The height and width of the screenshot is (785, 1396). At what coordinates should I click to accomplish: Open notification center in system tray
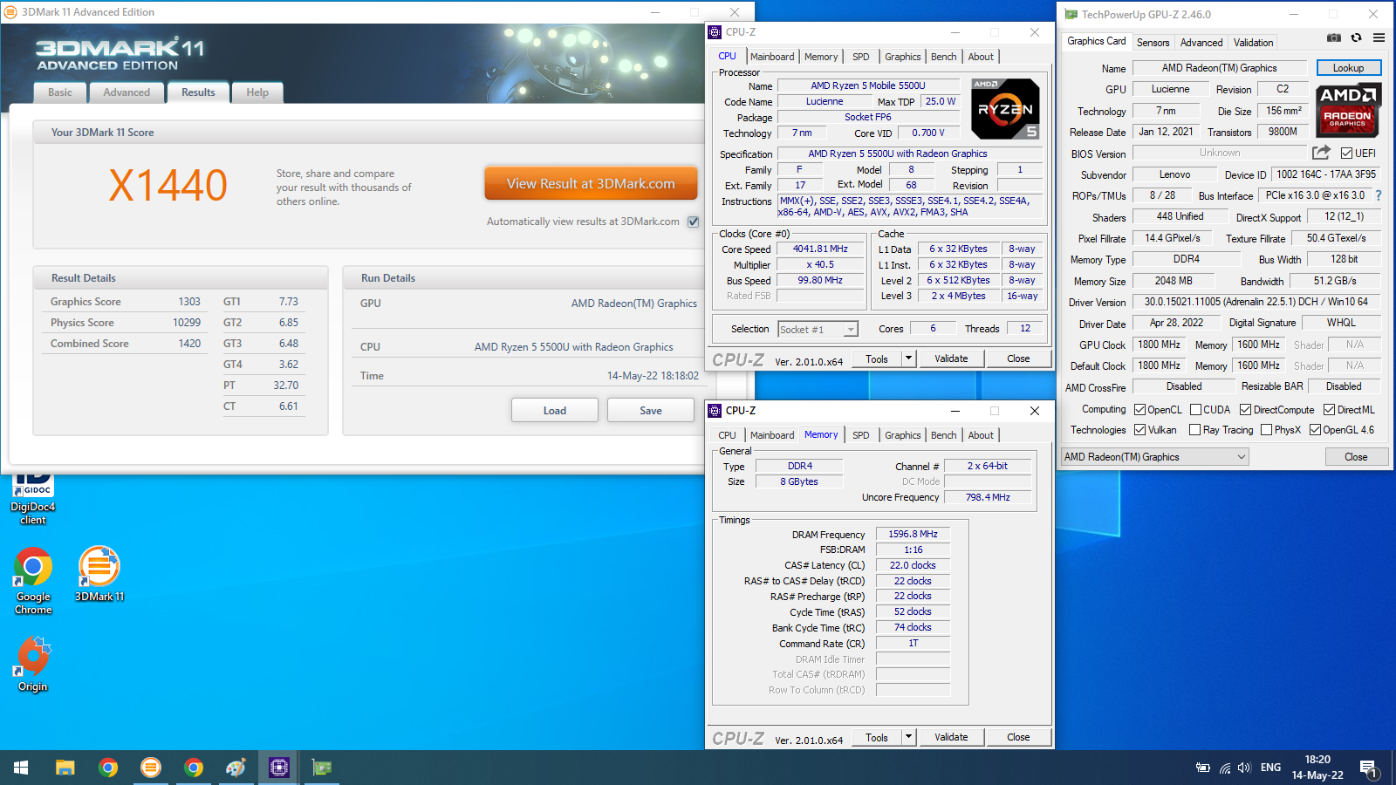[1369, 768]
